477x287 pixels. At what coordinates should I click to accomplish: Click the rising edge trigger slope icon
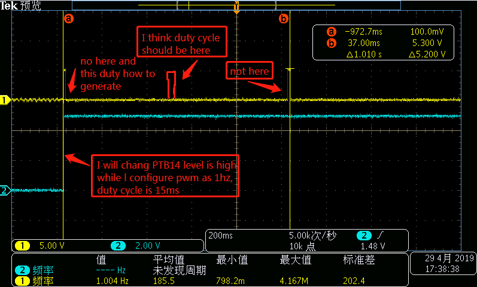(x=380, y=235)
